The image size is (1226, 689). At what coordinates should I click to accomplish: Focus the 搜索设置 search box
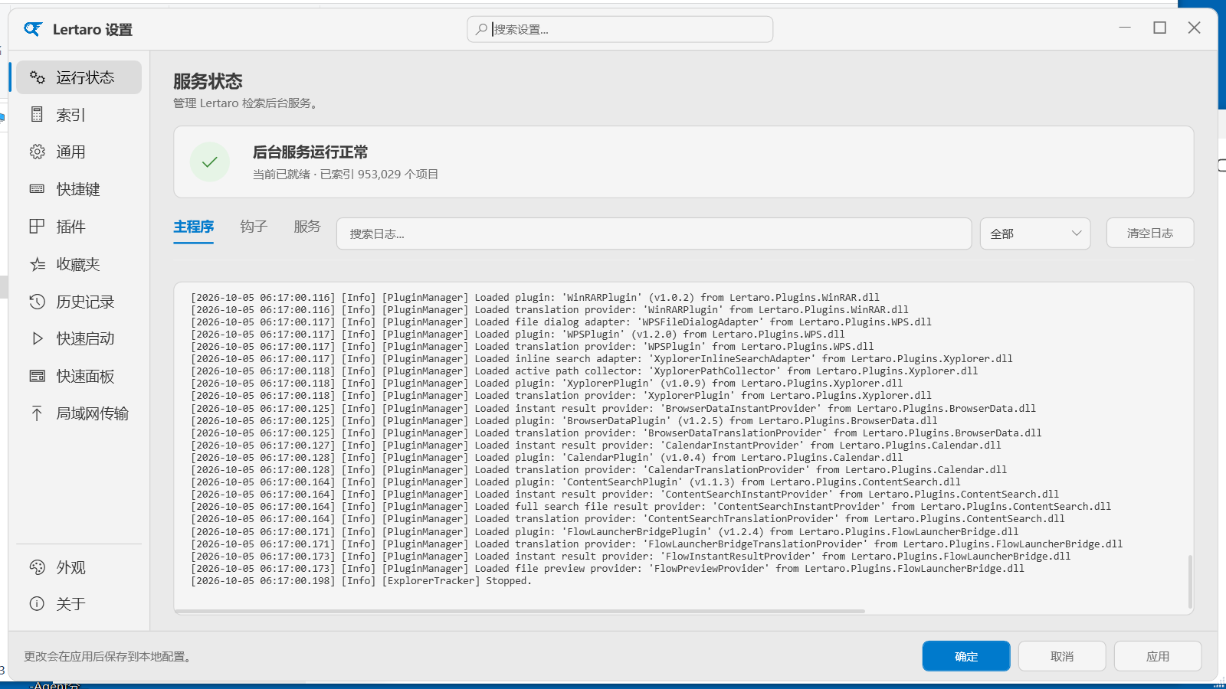coord(620,29)
